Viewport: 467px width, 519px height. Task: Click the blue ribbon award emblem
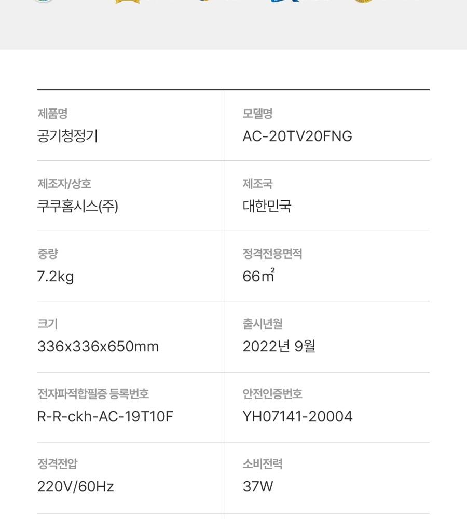(285, 1)
